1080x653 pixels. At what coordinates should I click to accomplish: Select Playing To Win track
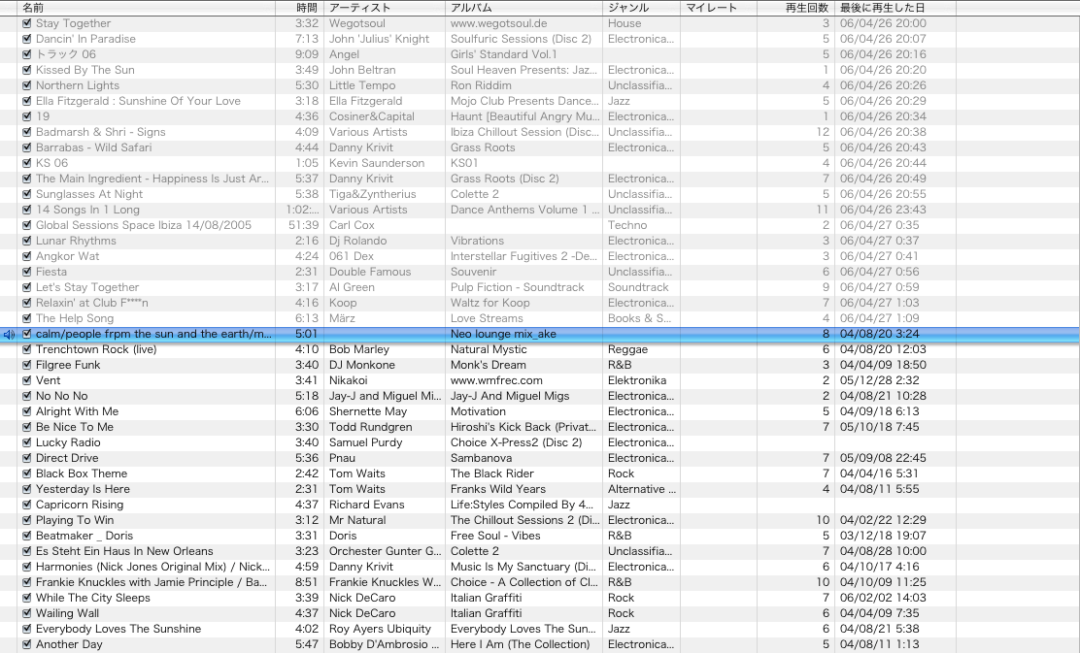point(75,520)
